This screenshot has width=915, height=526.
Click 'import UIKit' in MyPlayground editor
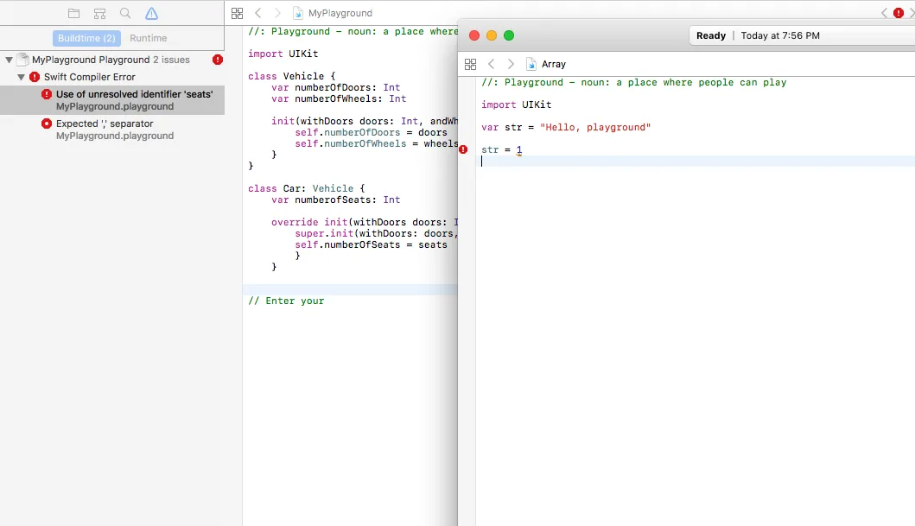[283, 54]
